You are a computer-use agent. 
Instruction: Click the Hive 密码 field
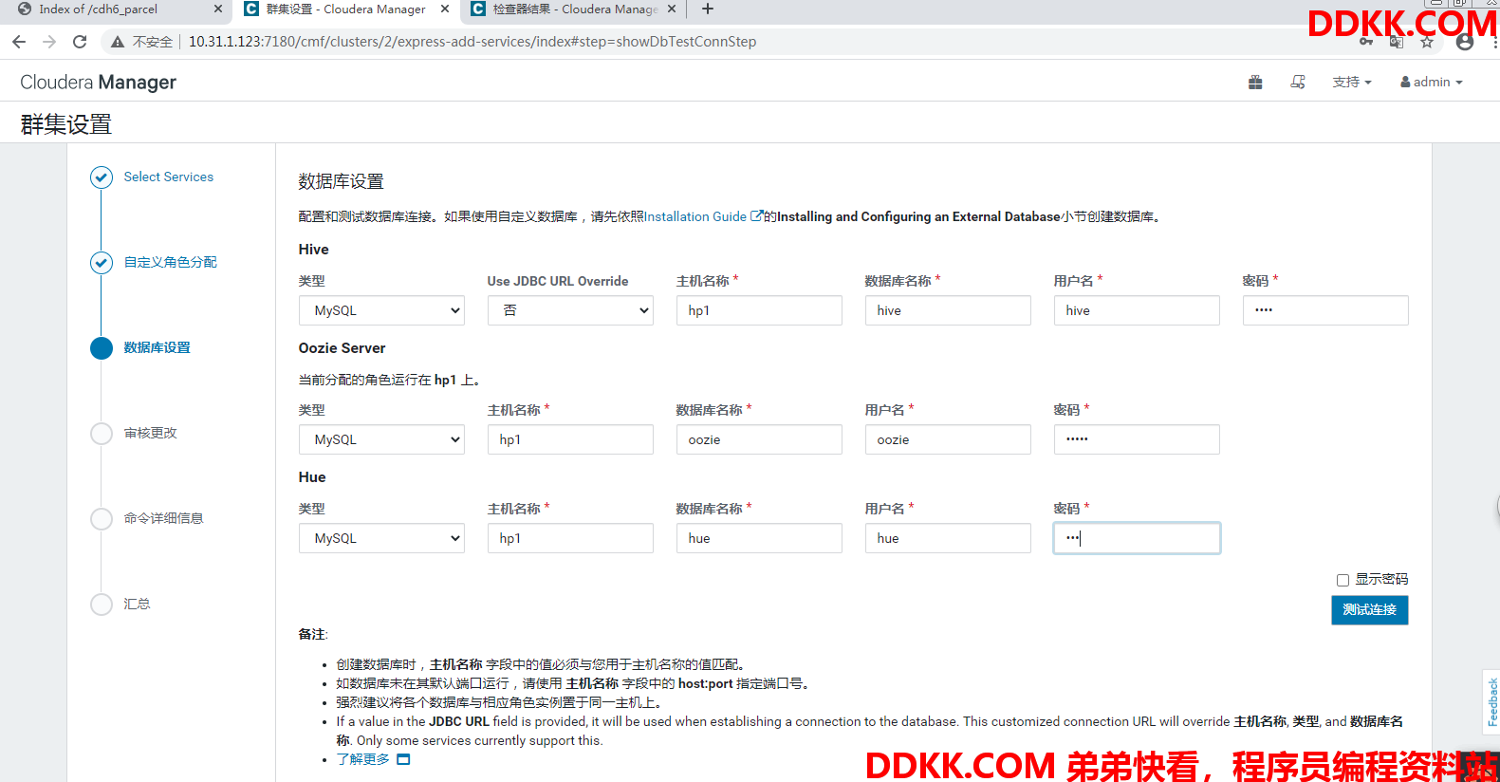click(x=1325, y=310)
